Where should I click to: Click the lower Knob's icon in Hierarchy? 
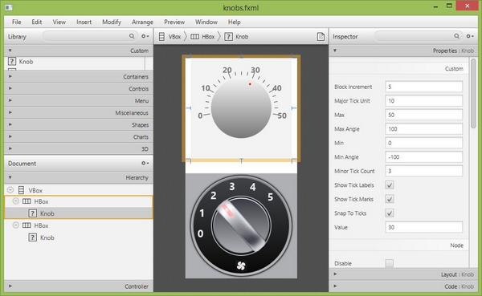tap(33, 237)
